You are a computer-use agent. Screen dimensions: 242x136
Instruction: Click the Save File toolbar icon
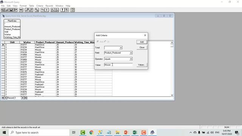[11, 10]
